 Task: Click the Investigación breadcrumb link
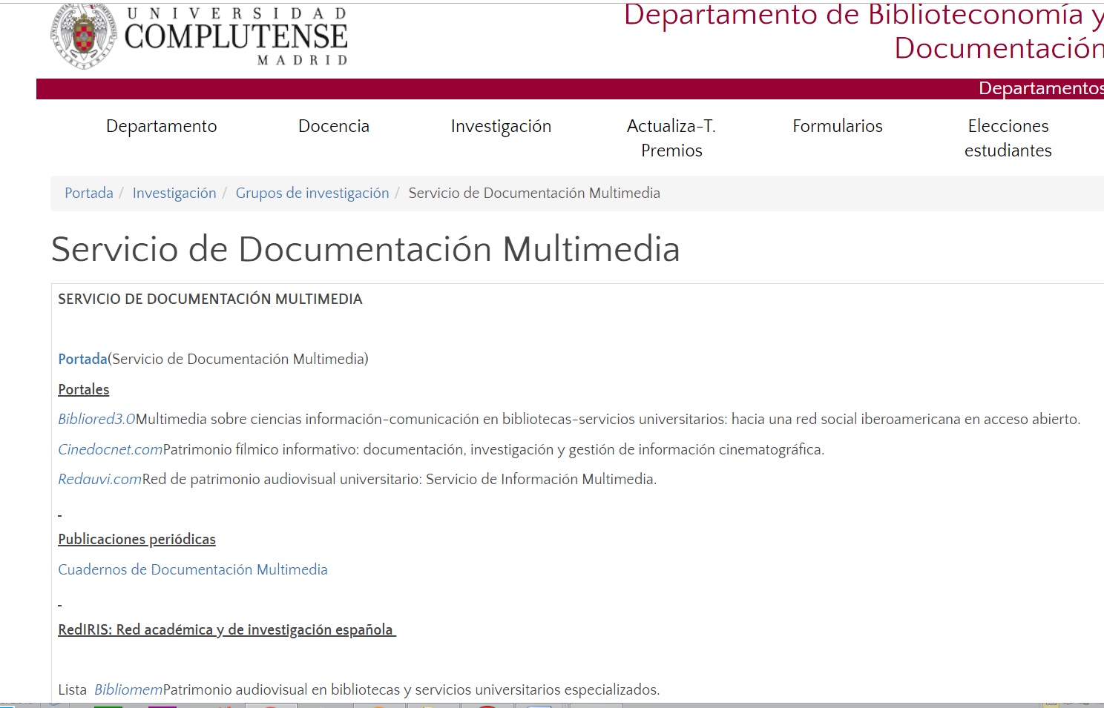[174, 193]
